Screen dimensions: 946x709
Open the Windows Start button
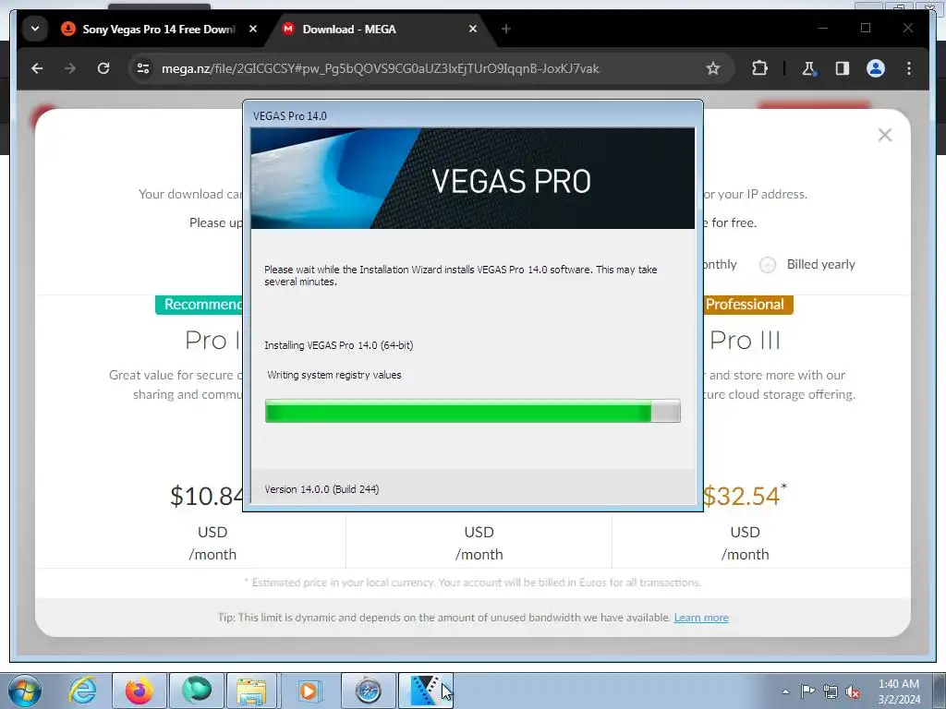25,691
